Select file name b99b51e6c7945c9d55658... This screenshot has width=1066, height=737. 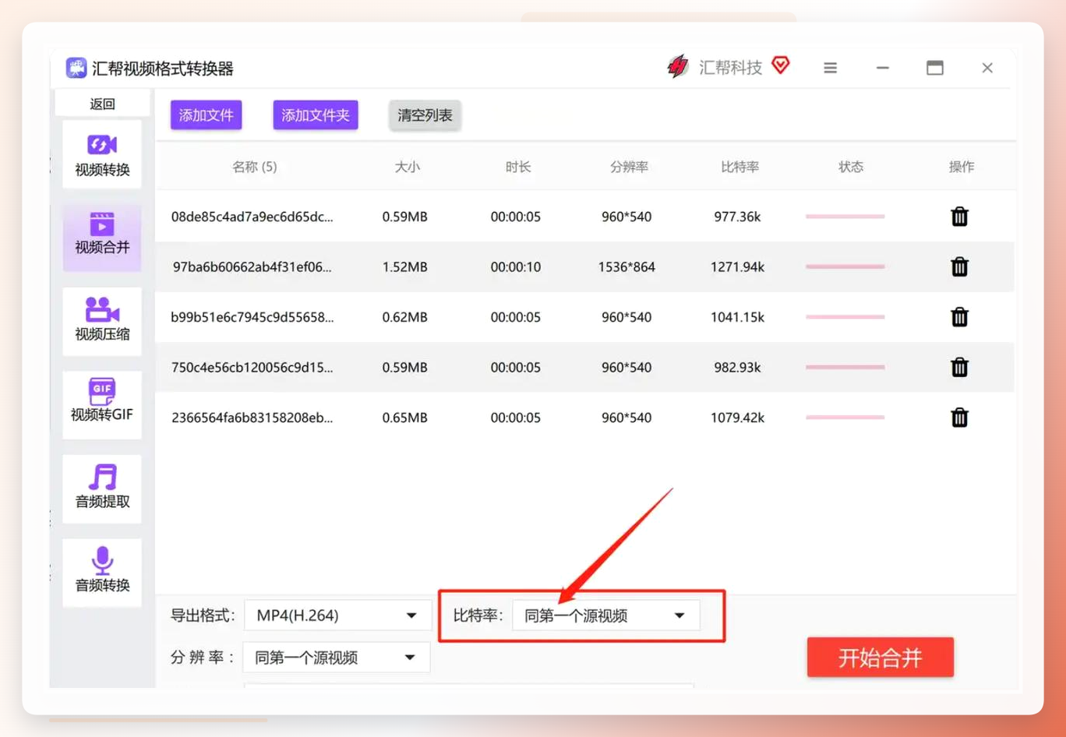coord(252,317)
